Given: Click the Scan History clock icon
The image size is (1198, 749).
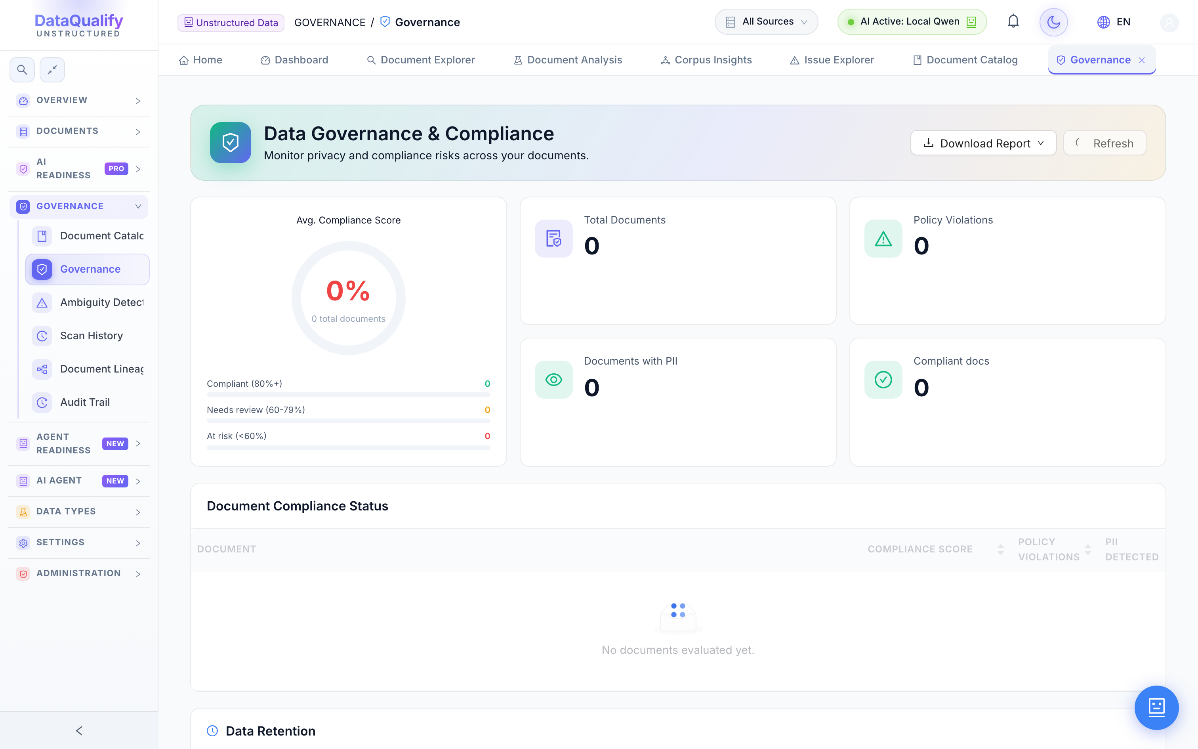Looking at the screenshot, I should pos(42,336).
